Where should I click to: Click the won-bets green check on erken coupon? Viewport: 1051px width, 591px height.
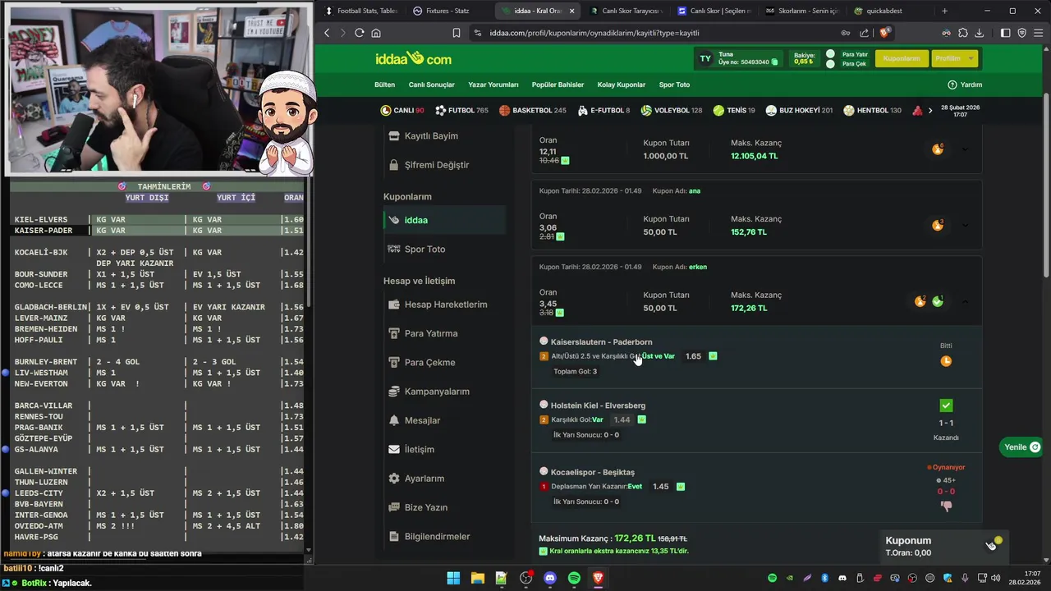938,301
